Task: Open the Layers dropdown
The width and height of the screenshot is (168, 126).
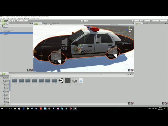Action: coord(155,21)
